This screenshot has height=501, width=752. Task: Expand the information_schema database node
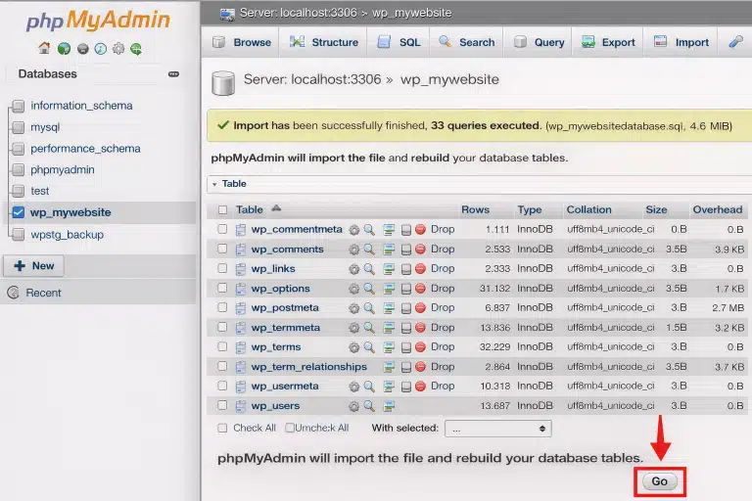19,106
